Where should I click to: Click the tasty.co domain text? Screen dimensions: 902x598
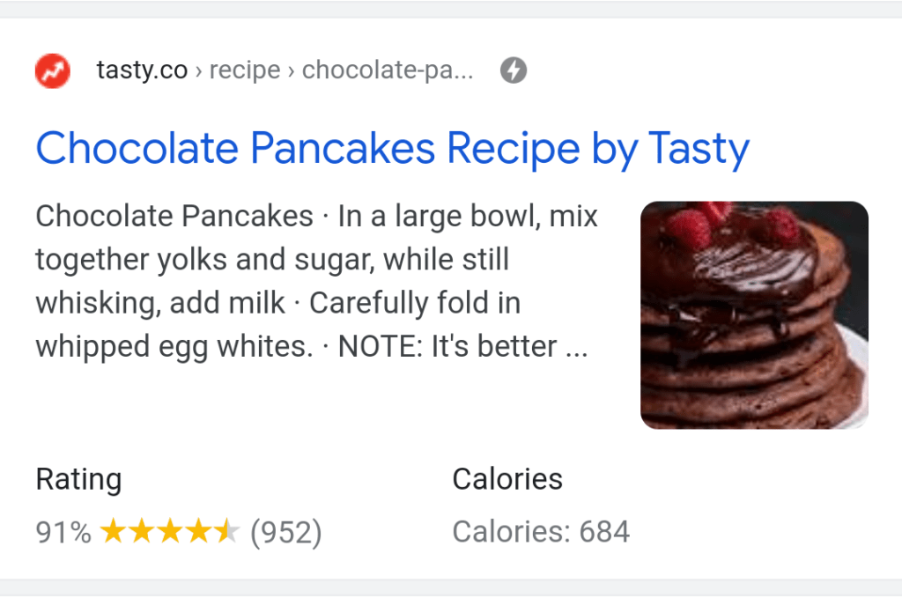[142, 70]
